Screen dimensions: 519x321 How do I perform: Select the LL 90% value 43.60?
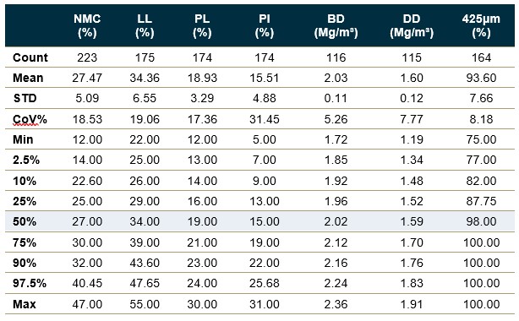tap(145, 263)
